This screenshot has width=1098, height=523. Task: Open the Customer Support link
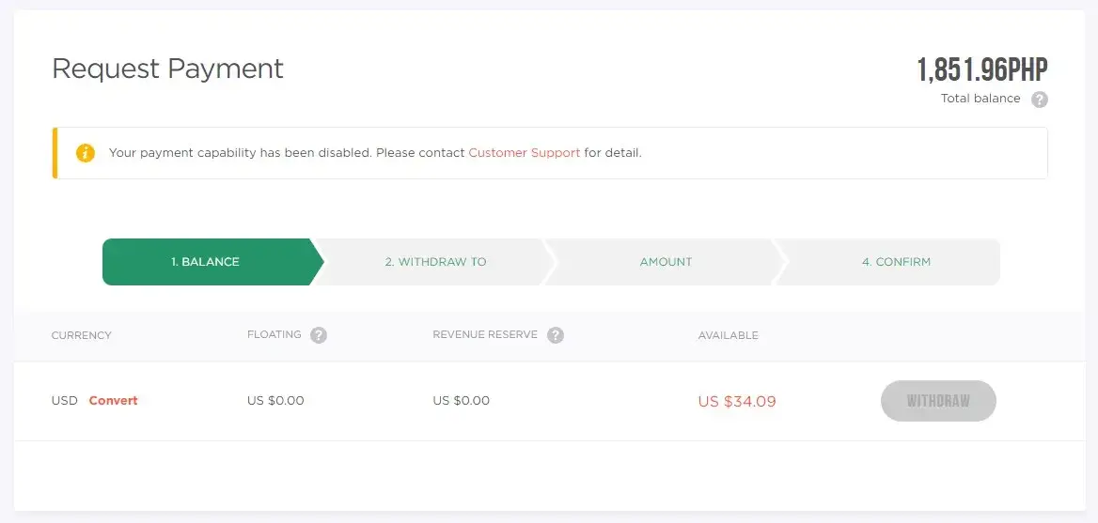click(524, 153)
